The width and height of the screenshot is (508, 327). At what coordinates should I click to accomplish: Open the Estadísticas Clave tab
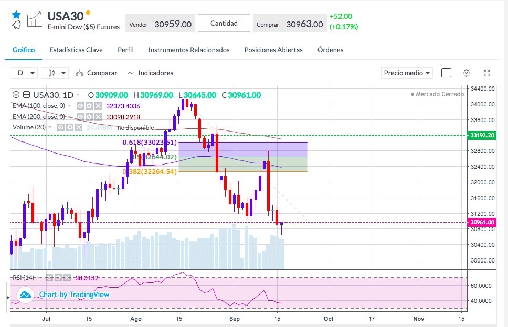[x=76, y=50]
